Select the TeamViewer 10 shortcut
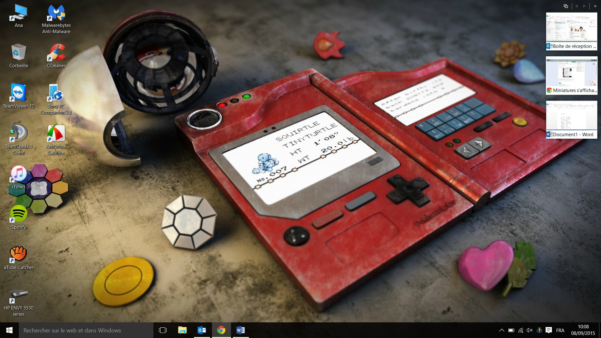Screen dimensions: 601x338 pyautogui.click(x=18, y=96)
